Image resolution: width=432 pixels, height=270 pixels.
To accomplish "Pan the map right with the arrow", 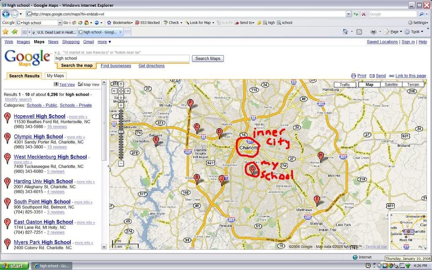I will pyautogui.click(x=127, y=91).
